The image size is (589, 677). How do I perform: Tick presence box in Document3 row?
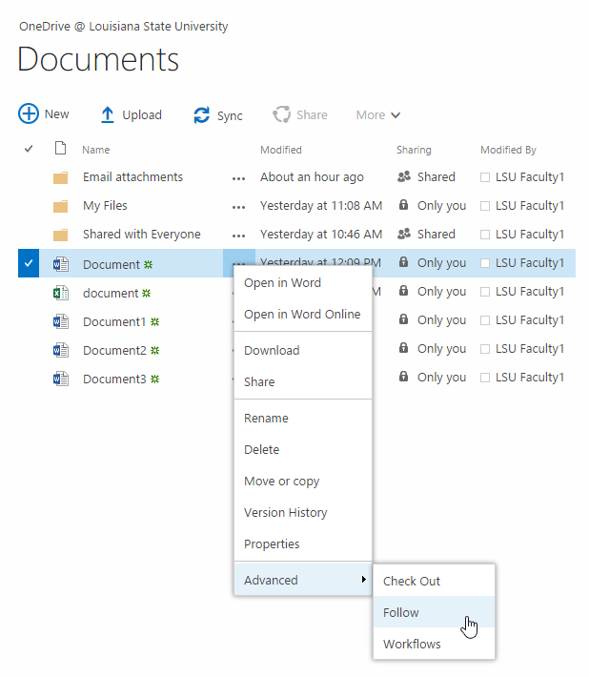click(x=485, y=378)
